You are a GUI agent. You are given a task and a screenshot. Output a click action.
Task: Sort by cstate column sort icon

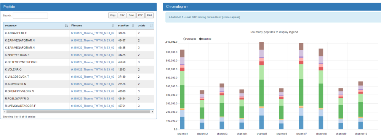tap(151, 26)
